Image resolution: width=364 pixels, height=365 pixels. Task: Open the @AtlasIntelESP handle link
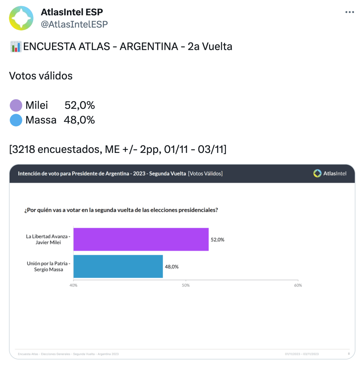74,24
